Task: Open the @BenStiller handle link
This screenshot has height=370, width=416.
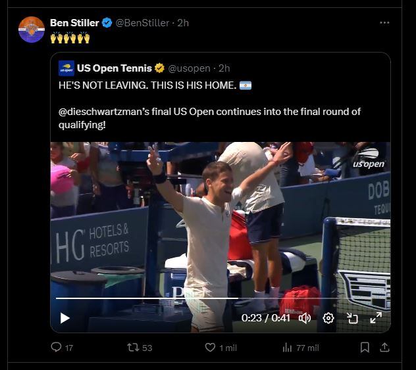Action: [142, 23]
